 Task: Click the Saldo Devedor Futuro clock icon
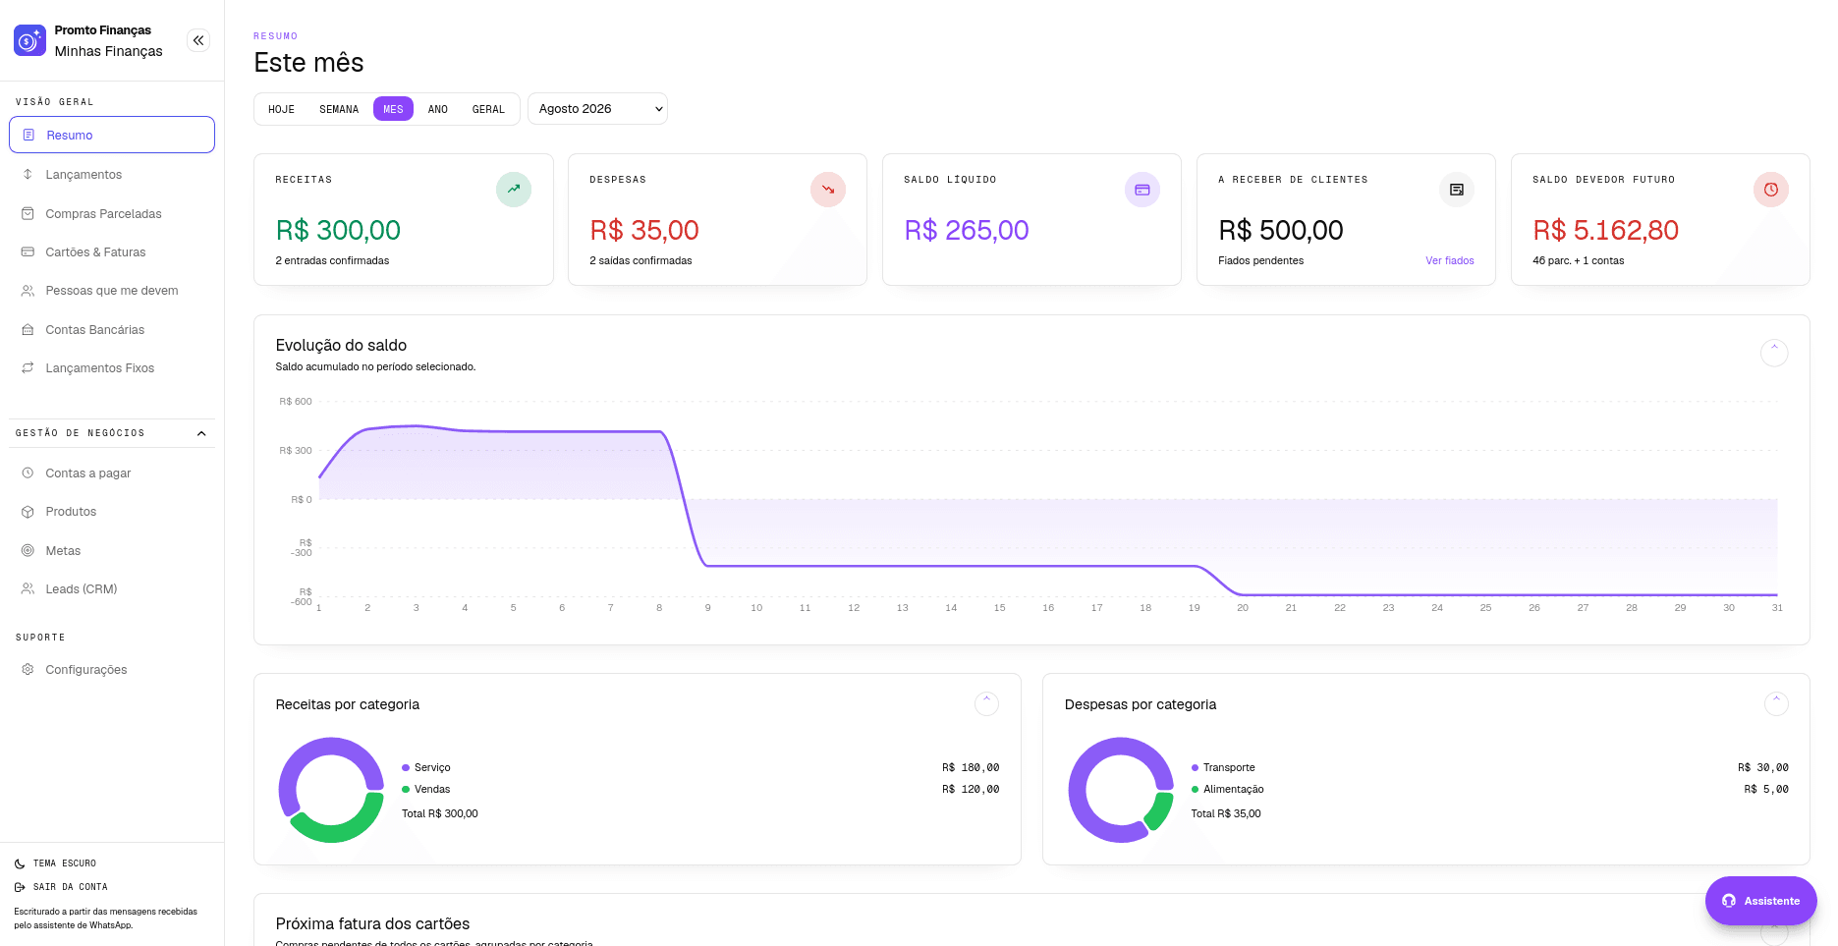pos(1771,190)
